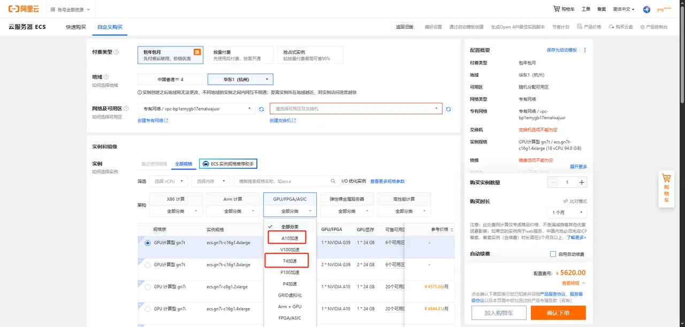
Task: Open 查看更多规格参数 link
Action: click(387, 181)
